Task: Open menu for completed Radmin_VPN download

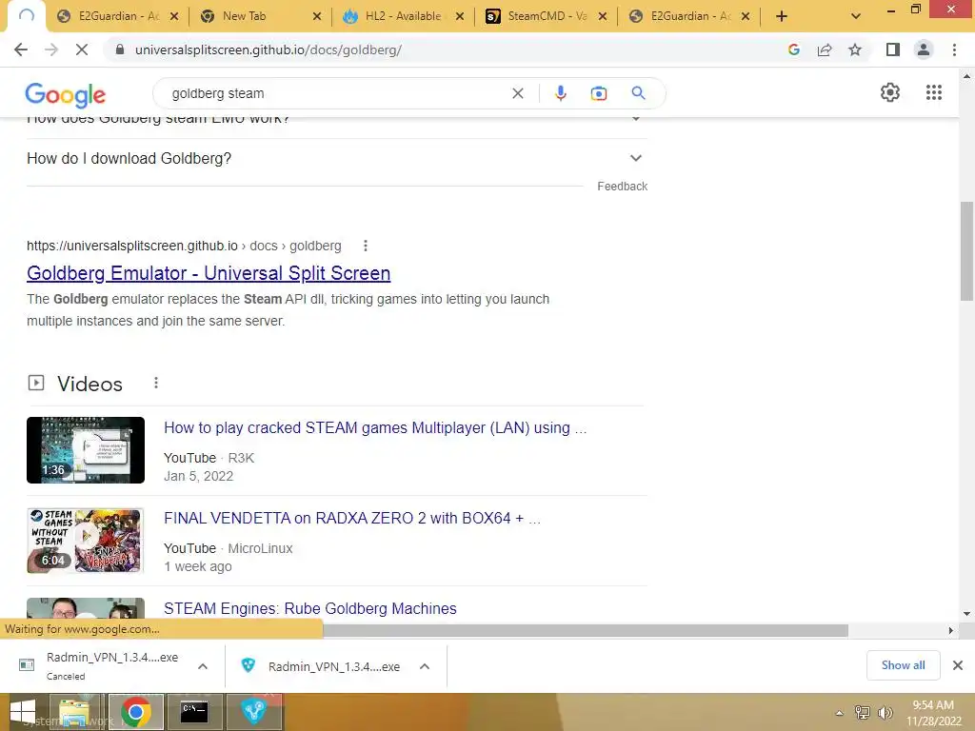Action: [x=425, y=666]
